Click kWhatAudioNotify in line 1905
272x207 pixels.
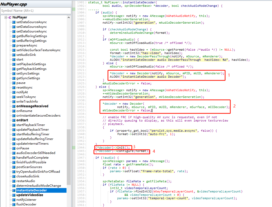pyautogui.click(x=181, y=16)
